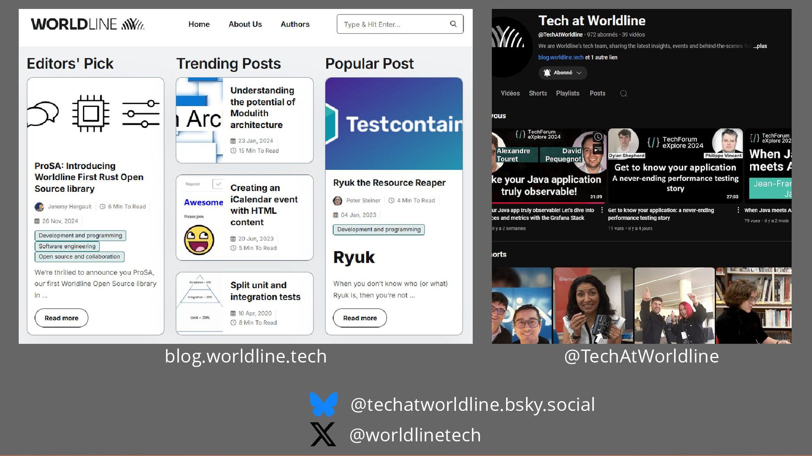Open the short with people pointing upward
Viewport: 812px width, 456px height.
point(675,306)
